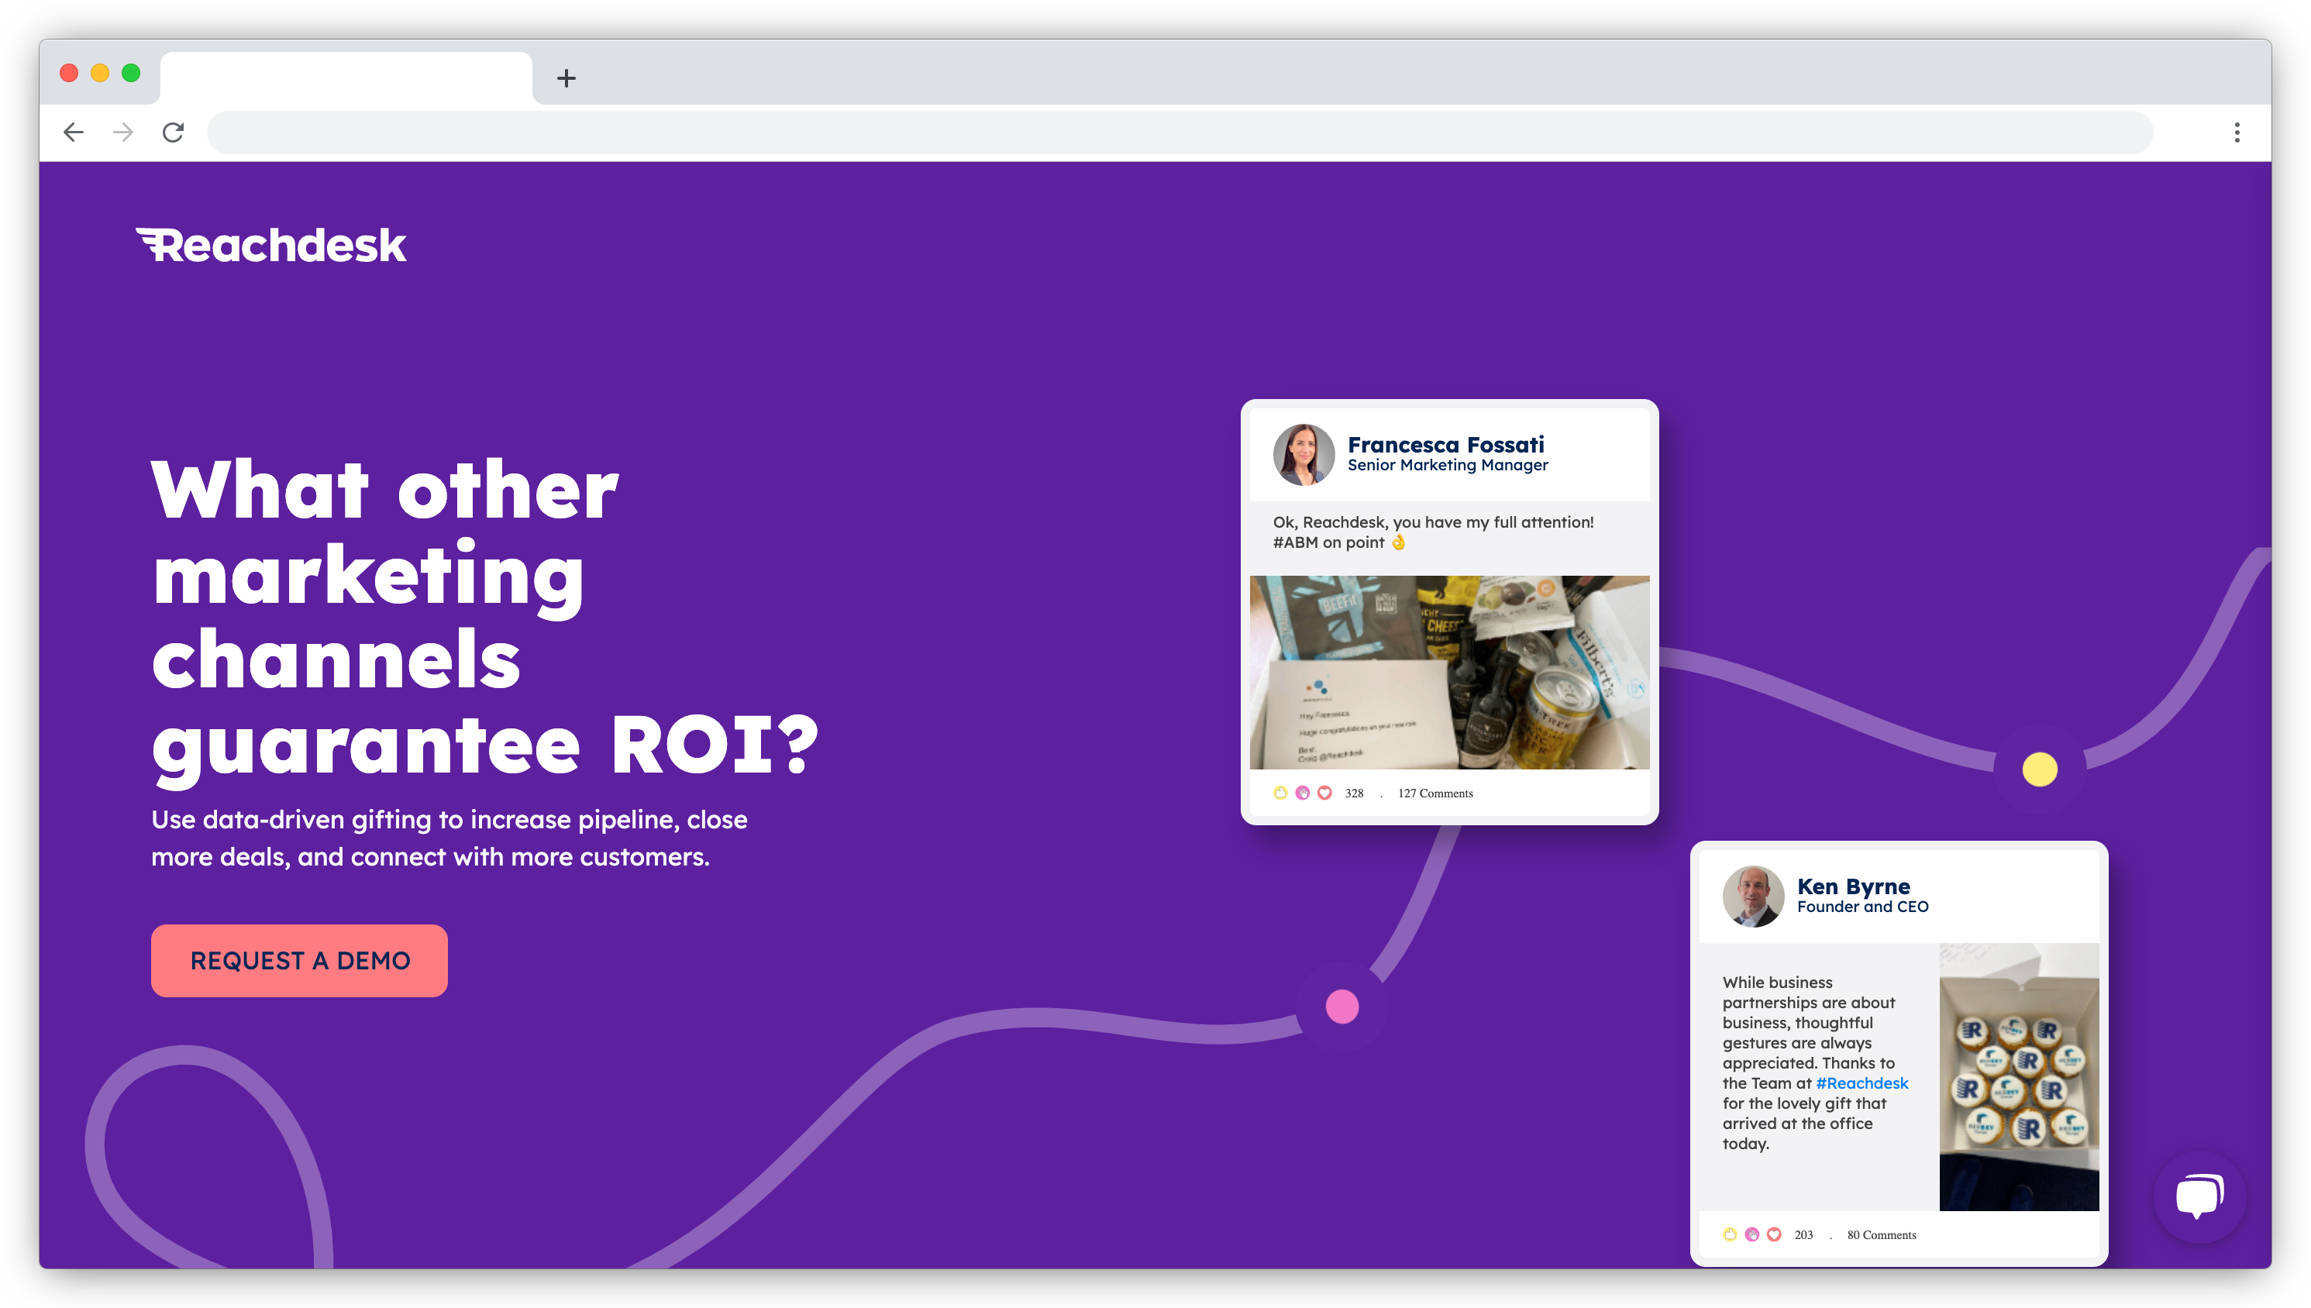Click the 127 Comments link
This screenshot has height=1308, width=2311.
(1435, 793)
